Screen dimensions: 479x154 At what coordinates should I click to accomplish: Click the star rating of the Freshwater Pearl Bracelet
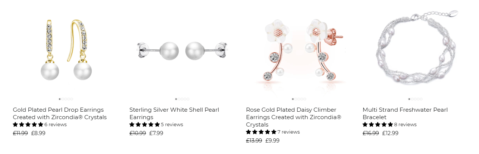[378, 125]
